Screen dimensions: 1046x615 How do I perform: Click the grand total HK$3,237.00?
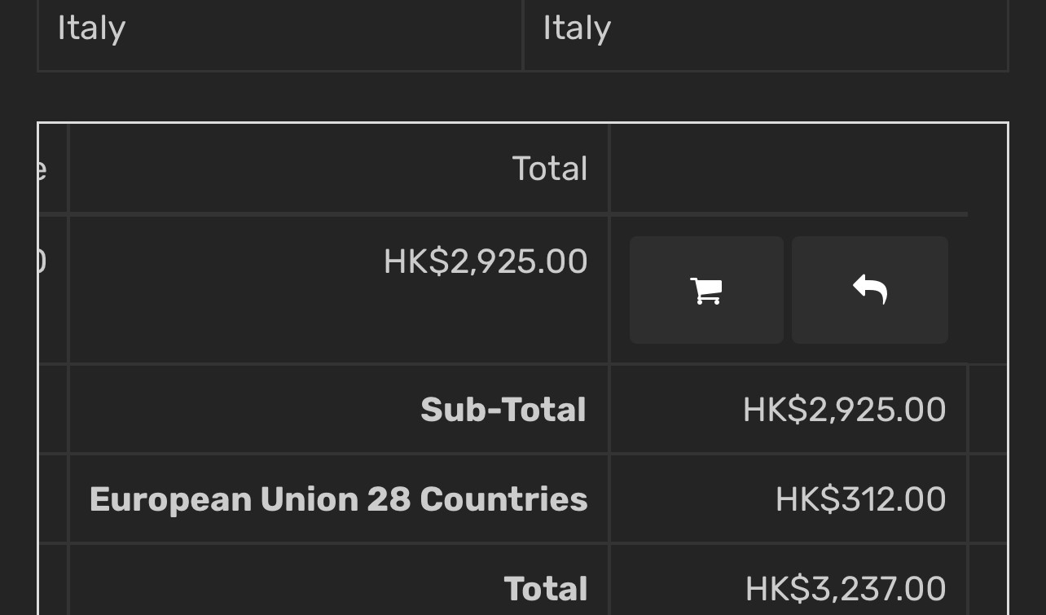click(845, 589)
